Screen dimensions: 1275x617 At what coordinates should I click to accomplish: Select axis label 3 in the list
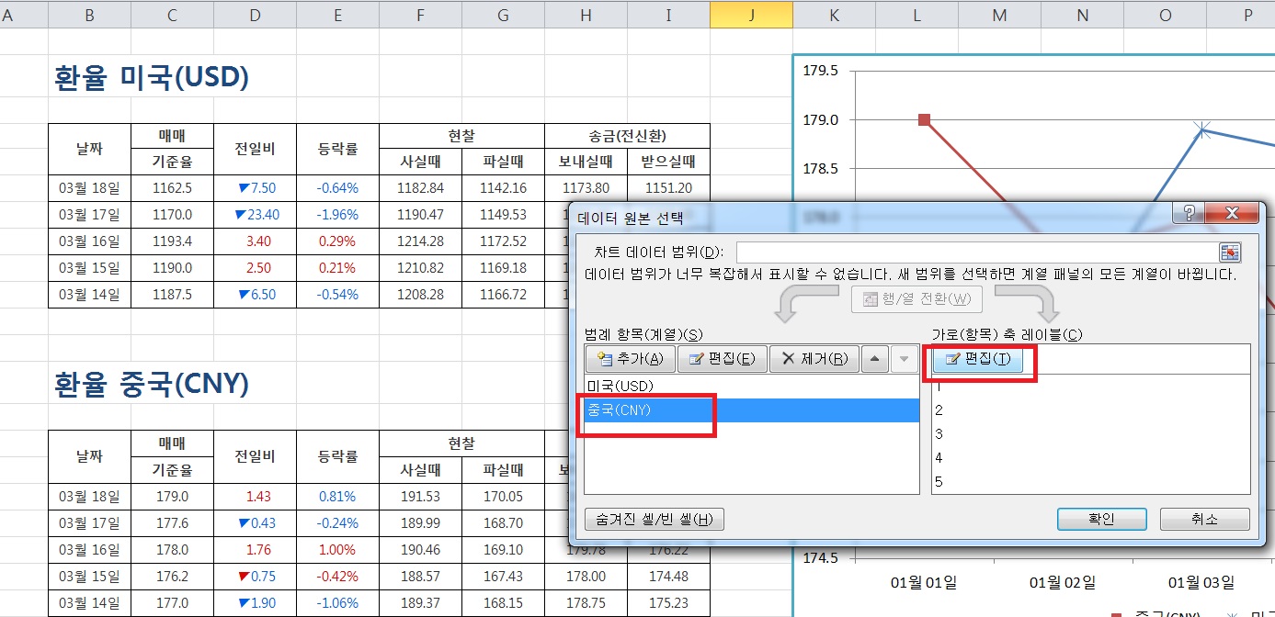pos(939,434)
